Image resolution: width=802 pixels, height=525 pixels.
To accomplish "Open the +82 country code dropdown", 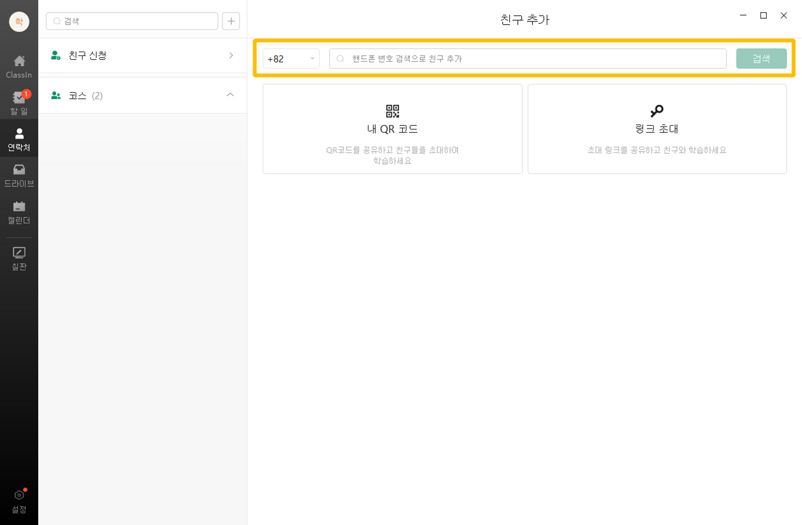I will (x=291, y=59).
